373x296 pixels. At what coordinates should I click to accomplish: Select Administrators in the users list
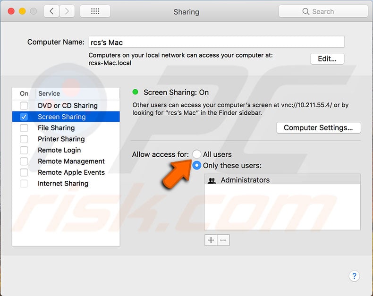pos(282,180)
